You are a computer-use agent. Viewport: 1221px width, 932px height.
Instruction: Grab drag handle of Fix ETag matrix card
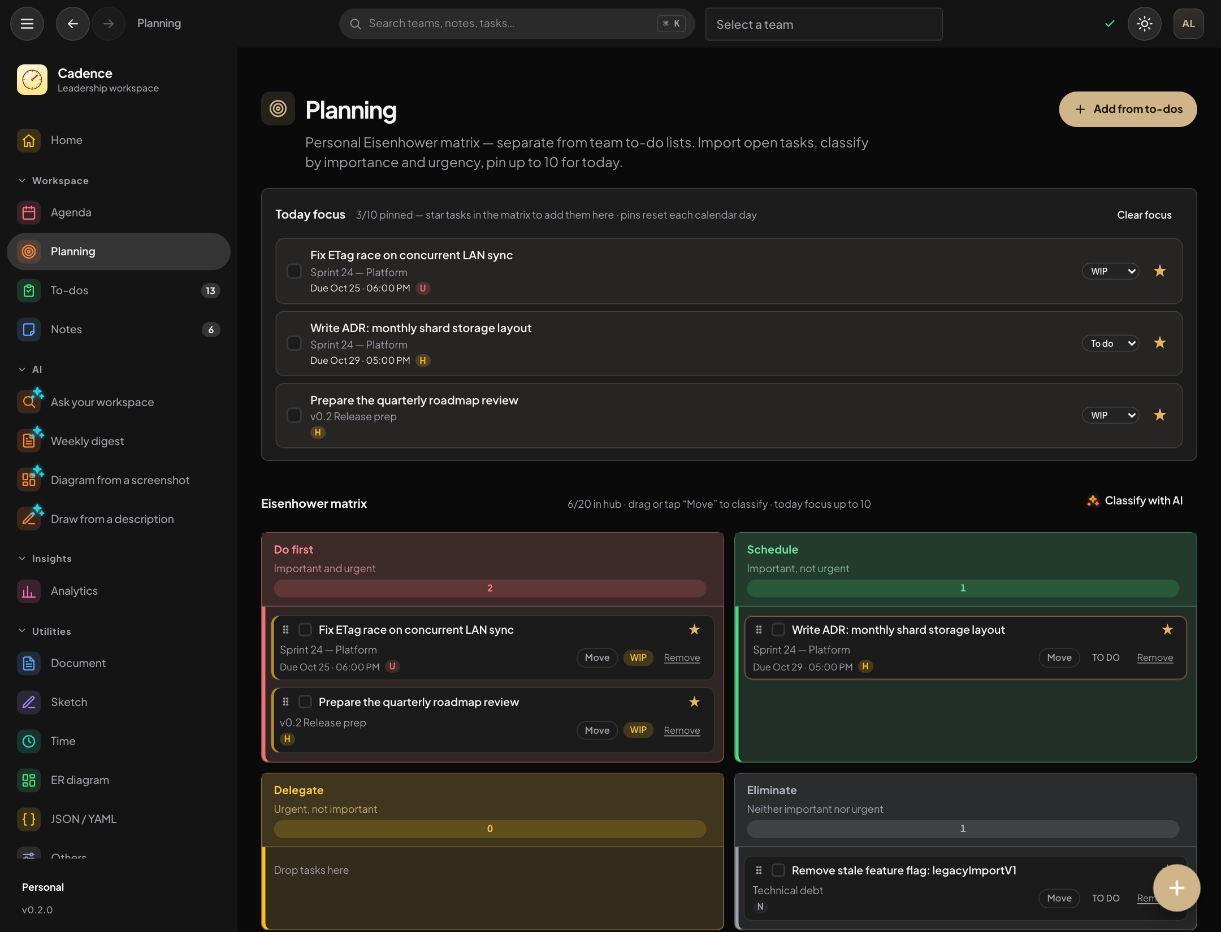tap(286, 630)
